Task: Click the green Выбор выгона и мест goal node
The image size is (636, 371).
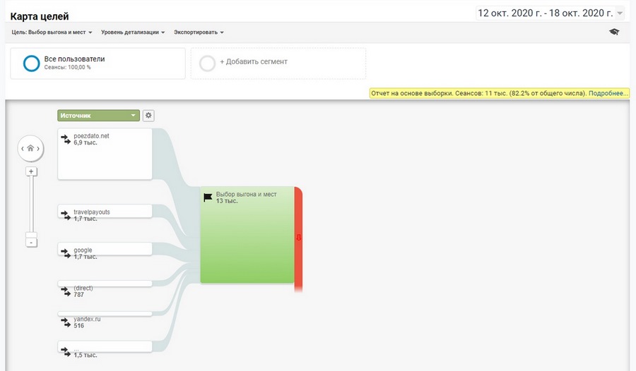Action: (x=247, y=234)
